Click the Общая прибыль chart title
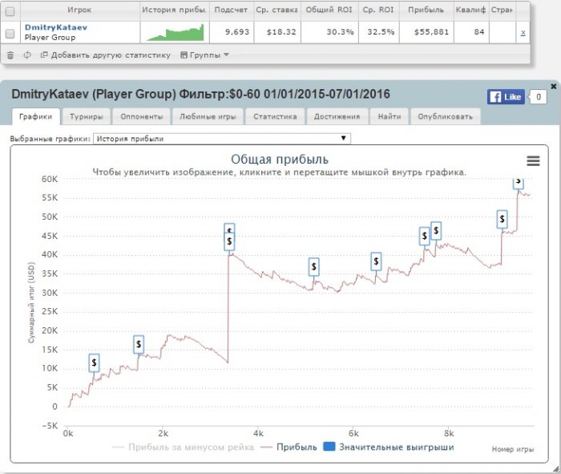The width and height of the screenshot is (561, 474). pos(280,160)
